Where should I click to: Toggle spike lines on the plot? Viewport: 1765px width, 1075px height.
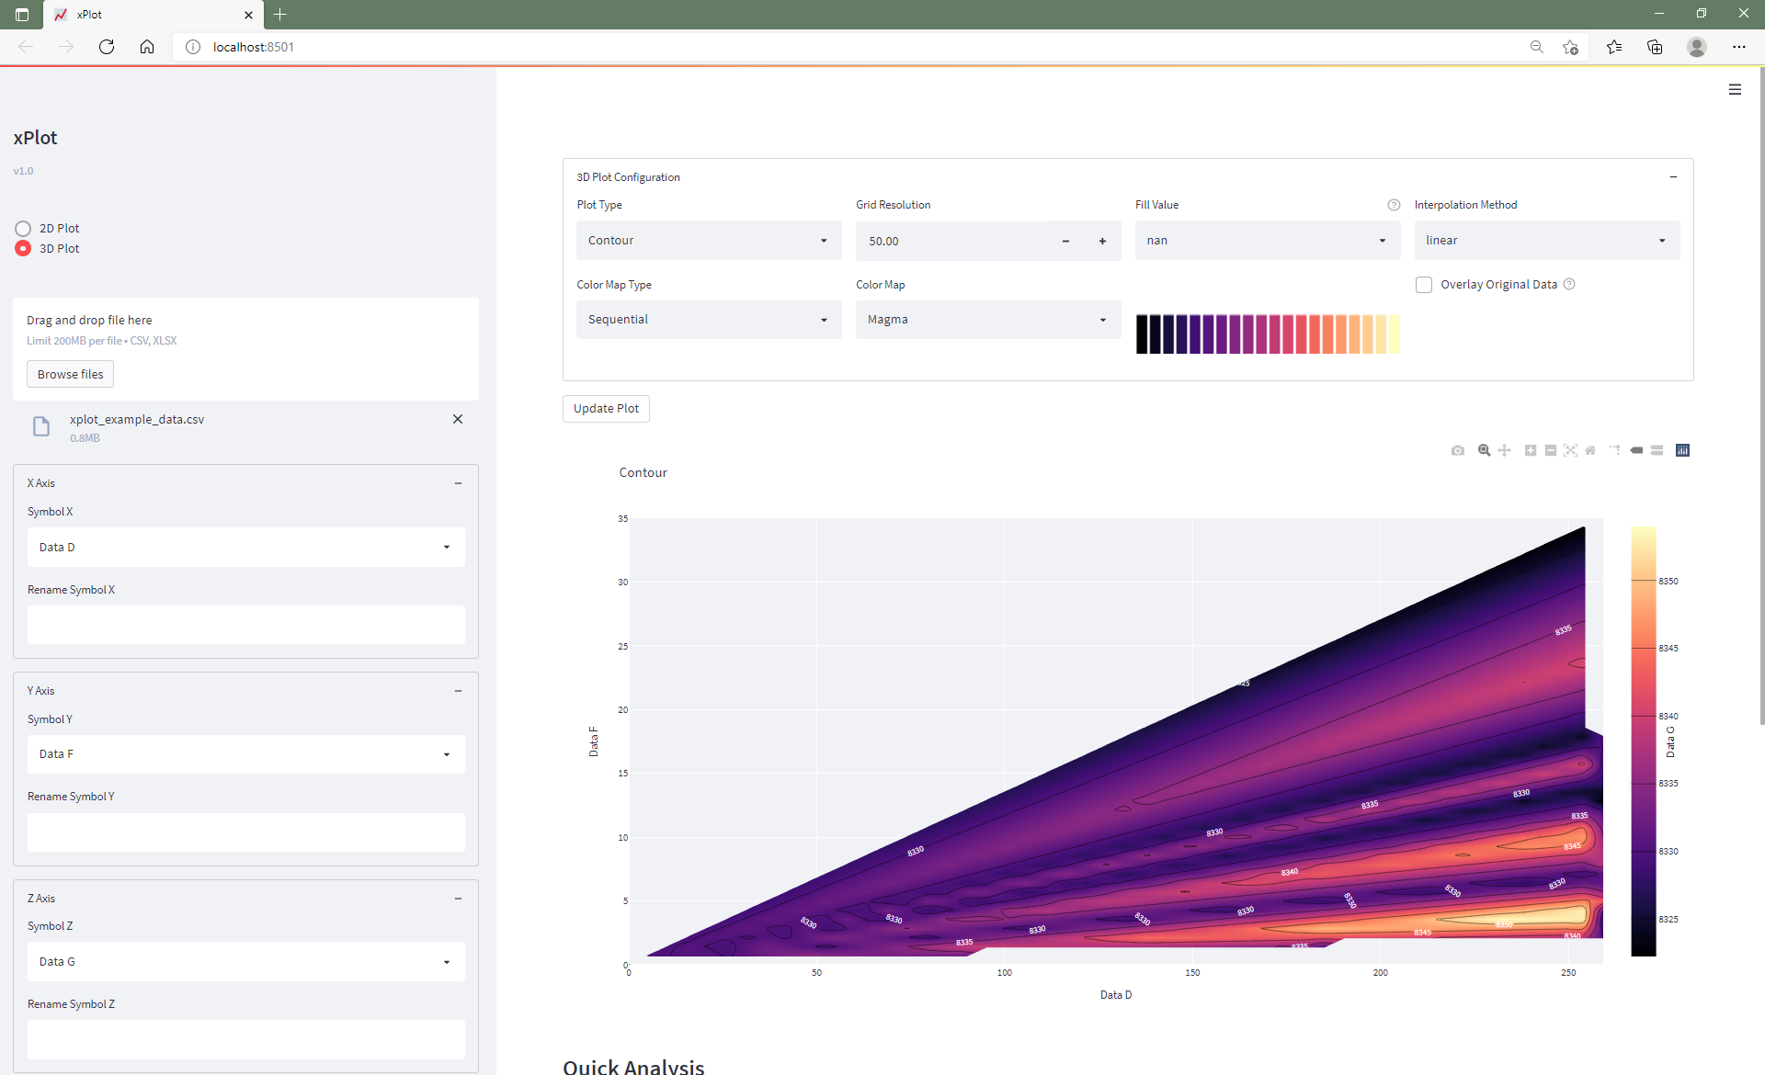(1615, 450)
